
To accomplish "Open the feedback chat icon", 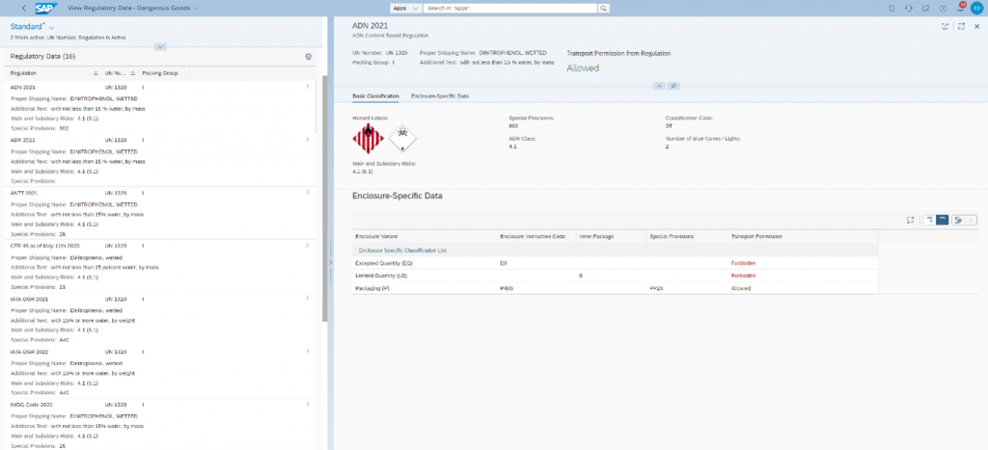I will (x=925, y=8).
